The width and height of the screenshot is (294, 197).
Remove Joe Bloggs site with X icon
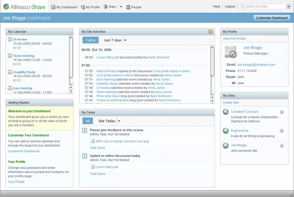pyautogui.click(x=282, y=146)
